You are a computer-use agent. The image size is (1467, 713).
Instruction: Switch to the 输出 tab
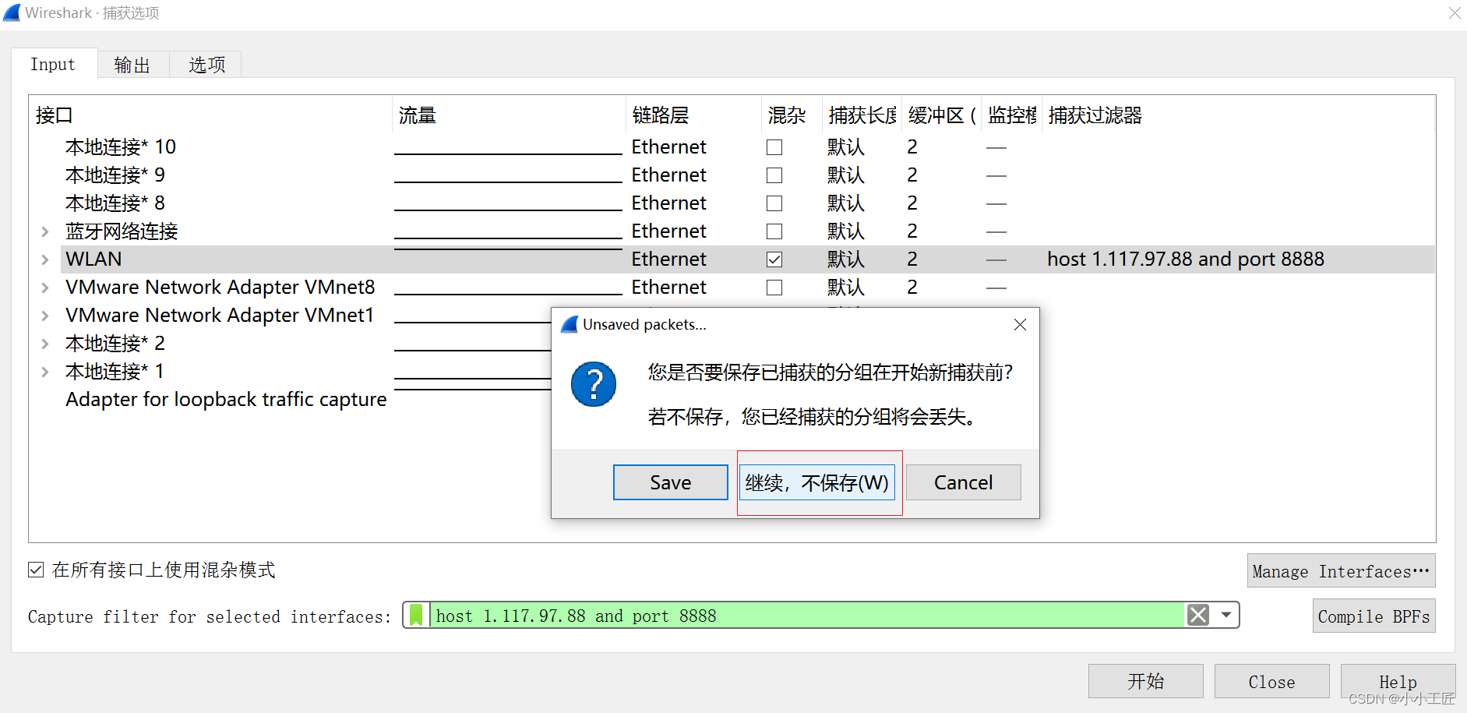[x=132, y=65]
